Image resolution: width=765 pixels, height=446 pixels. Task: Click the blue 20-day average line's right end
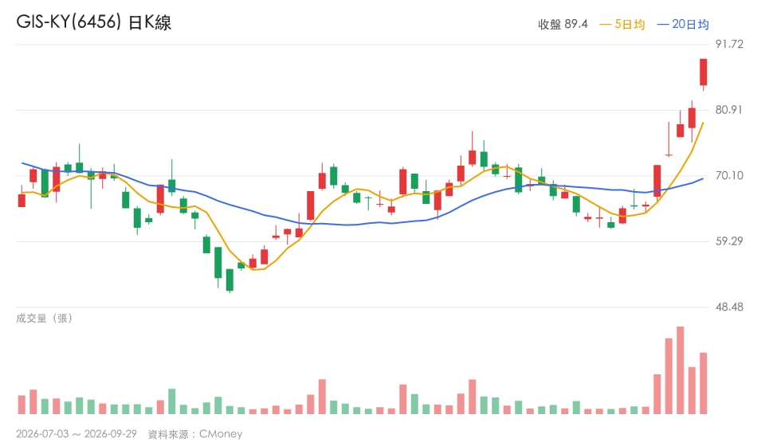coord(703,179)
